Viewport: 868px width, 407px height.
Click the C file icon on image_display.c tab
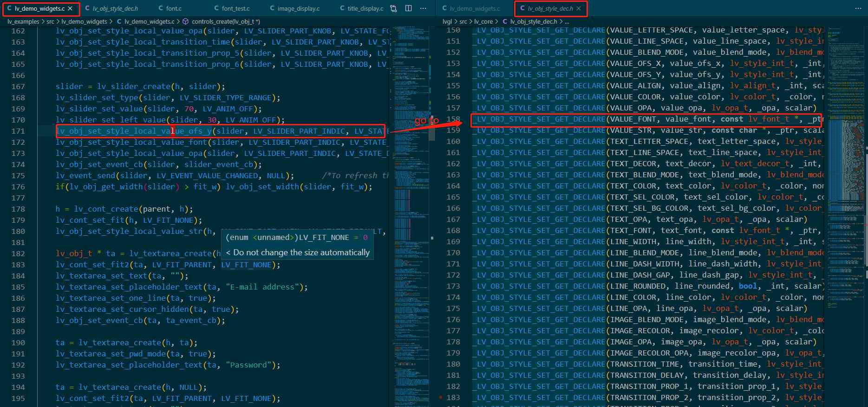(272, 8)
